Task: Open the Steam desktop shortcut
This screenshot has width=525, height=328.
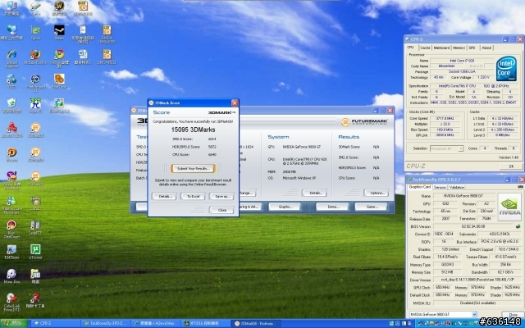Action: tap(59, 32)
